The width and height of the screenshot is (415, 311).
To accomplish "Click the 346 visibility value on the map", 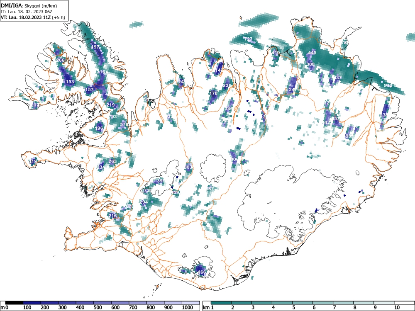I will tap(229, 109).
